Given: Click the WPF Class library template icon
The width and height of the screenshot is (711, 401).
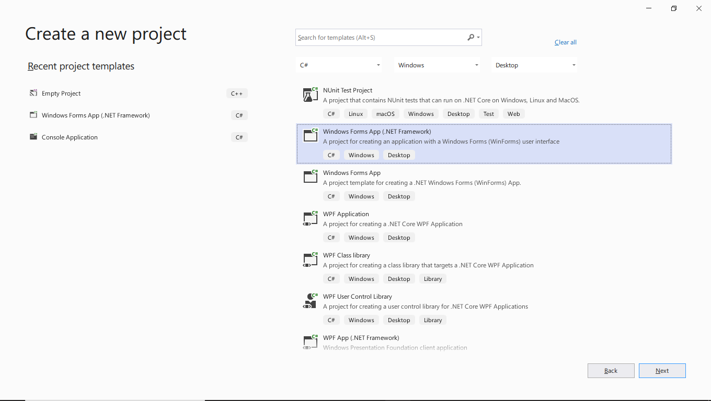Looking at the screenshot, I should click(x=311, y=260).
